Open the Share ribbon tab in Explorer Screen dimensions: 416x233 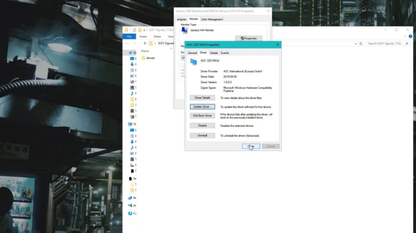[157, 37]
